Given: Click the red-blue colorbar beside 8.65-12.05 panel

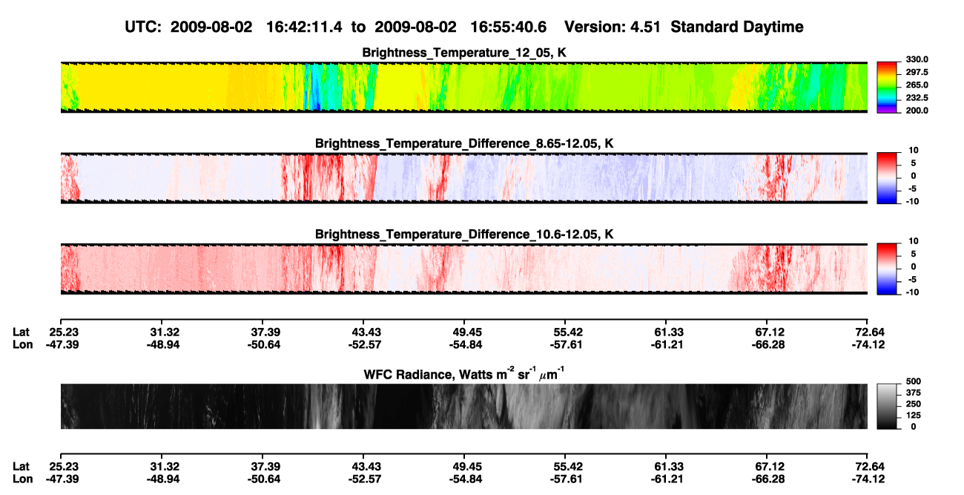Looking at the screenshot, I should point(888,177).
